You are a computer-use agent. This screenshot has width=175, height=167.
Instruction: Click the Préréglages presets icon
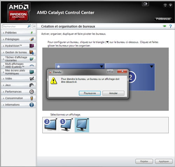[x=32, y=39]
